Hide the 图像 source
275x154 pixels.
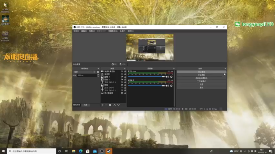[122, 85]
